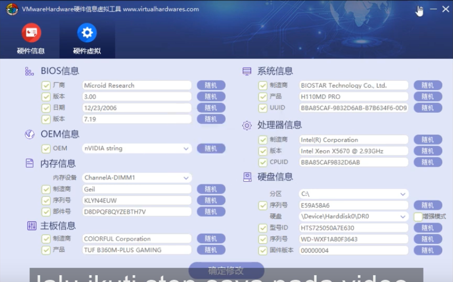The width and height of the screenshot is (453, 282).
Task: Uncheck the BIOS 日期 checkbox
Action: coord(46,108)
